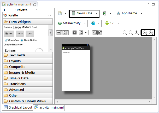This screenshot has width=159, height=113.
Task: Select the OFF toggle button widget
Action: coord(30,34)
